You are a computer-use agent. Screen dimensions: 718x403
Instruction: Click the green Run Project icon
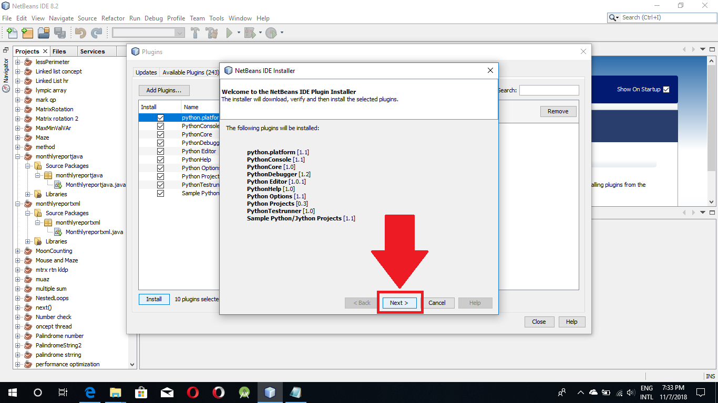click(229, 33)
